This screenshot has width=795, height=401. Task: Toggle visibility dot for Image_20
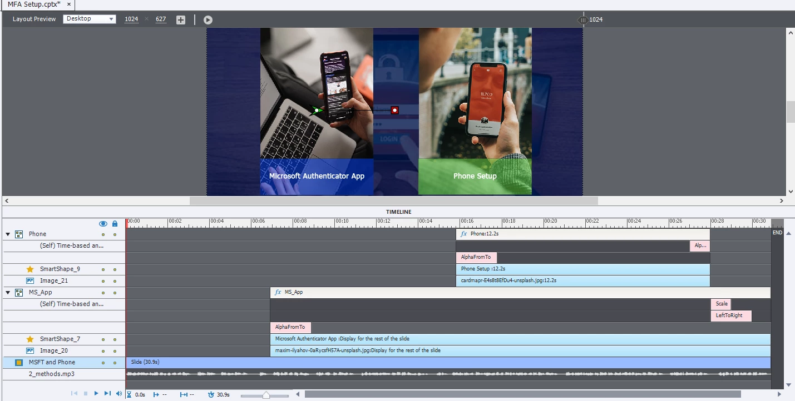(103, 351)
